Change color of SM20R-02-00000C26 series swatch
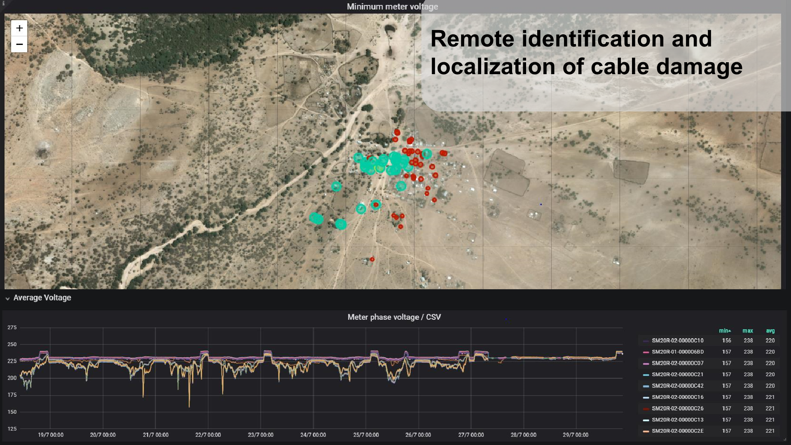The image size is (791, 445). (x=646, y=409)
